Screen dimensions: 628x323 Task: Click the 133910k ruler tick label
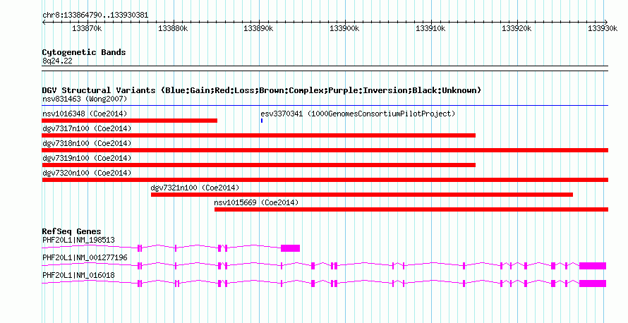(x=430, y=28)
